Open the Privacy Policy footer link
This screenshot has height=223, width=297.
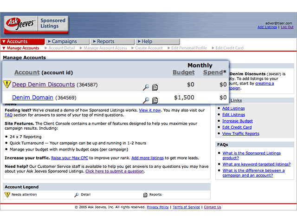tap(158, 207)
